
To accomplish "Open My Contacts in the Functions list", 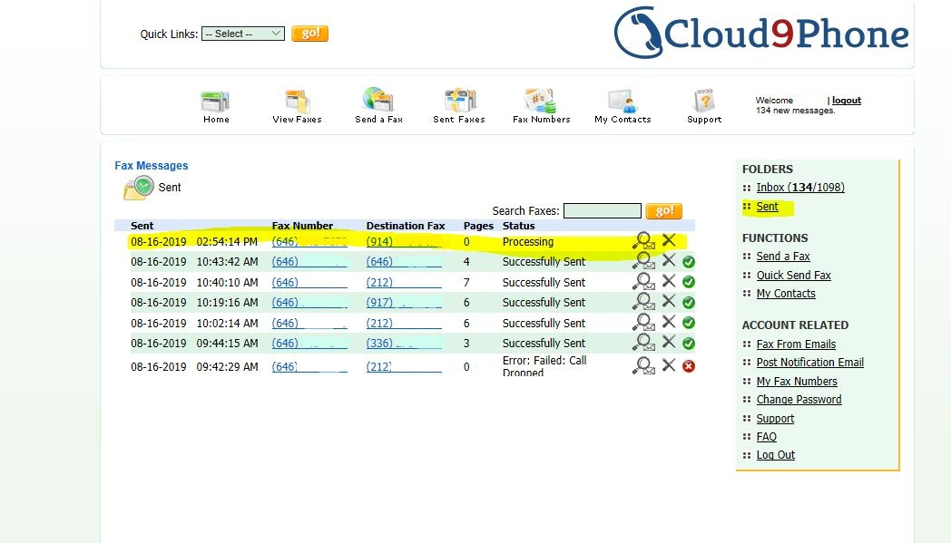I will pyautogui.click(x=786, y=294).
